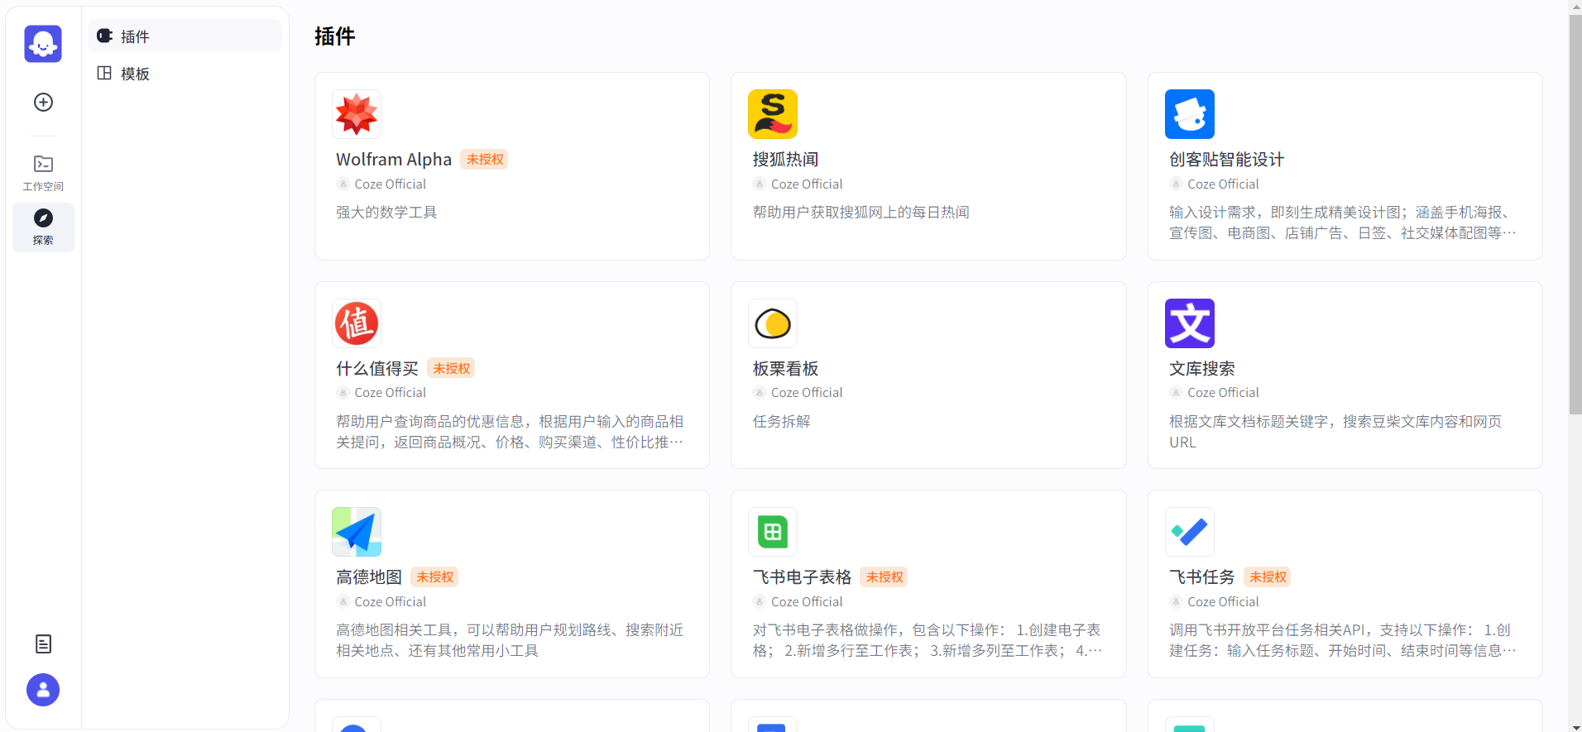The image size is (1582, 732).
Task: Click Coze Official under 文库搜索
Action: (x=1223, y=392)
